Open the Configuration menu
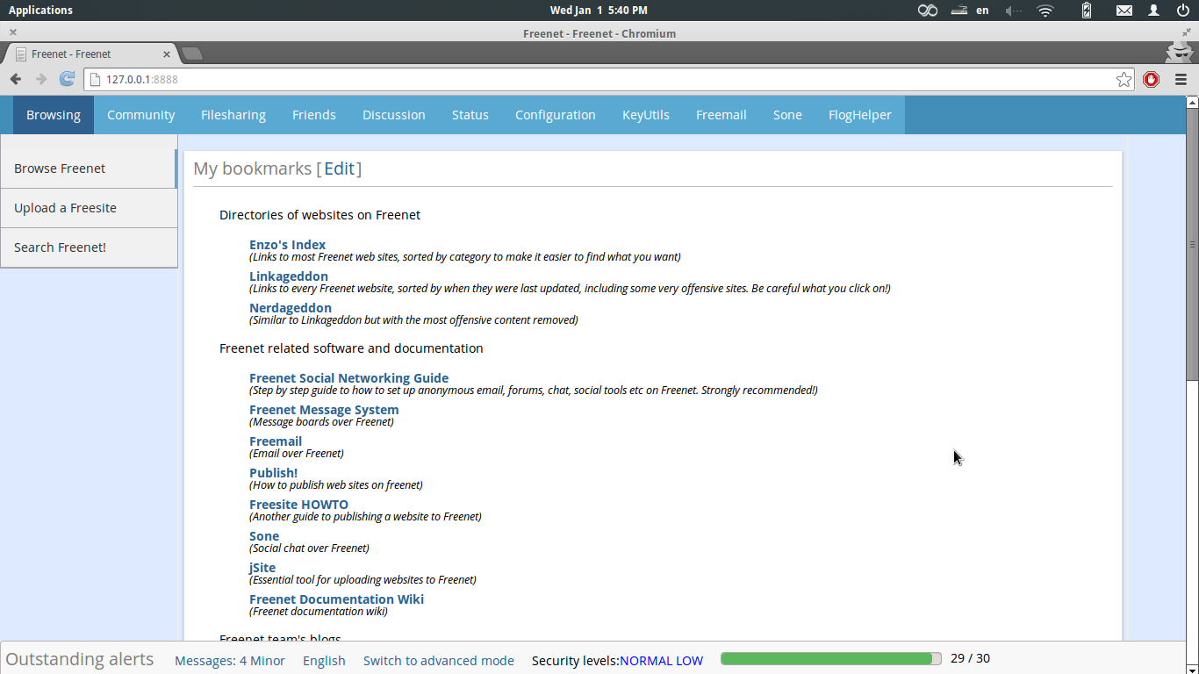Screen dimensions: 1199x674 [x=556, y=115]
